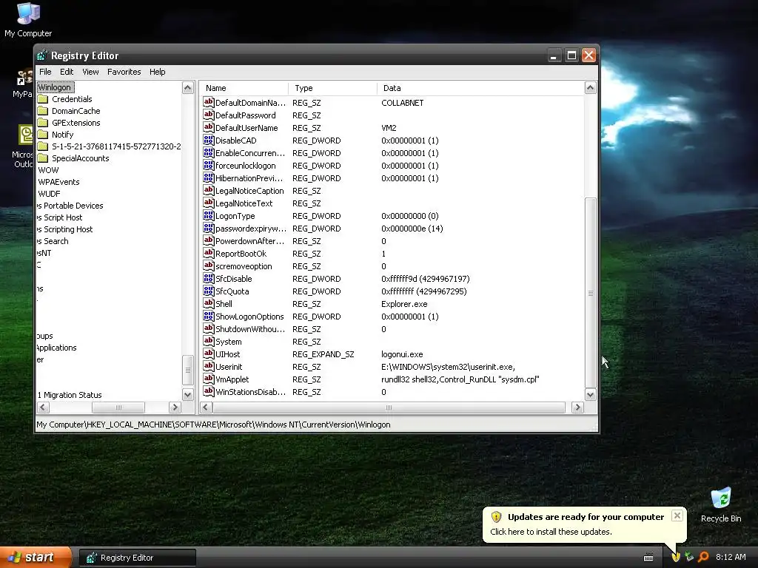This screenshot has width=758, height=568.
Task: Open the View menu
Action: point(90,72)
